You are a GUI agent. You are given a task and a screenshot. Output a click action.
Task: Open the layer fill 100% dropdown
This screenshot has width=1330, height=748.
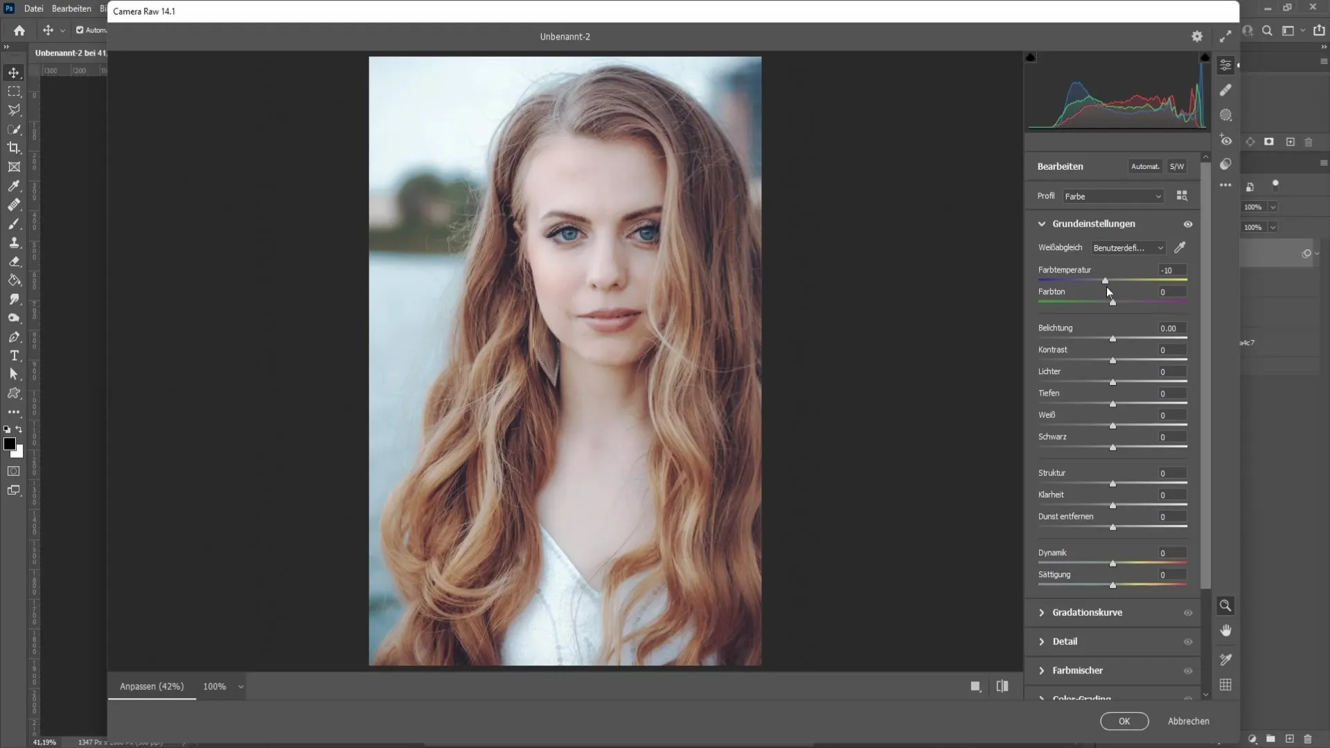[x=1273, y=227]
